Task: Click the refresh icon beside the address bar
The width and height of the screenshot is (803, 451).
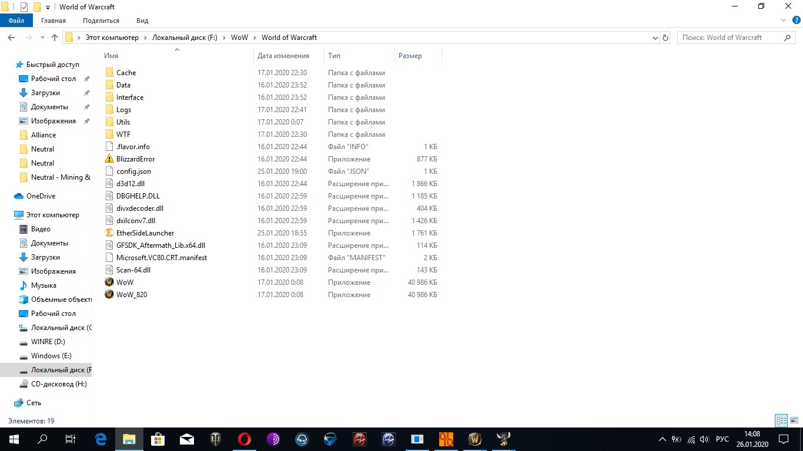Action: 665,38
